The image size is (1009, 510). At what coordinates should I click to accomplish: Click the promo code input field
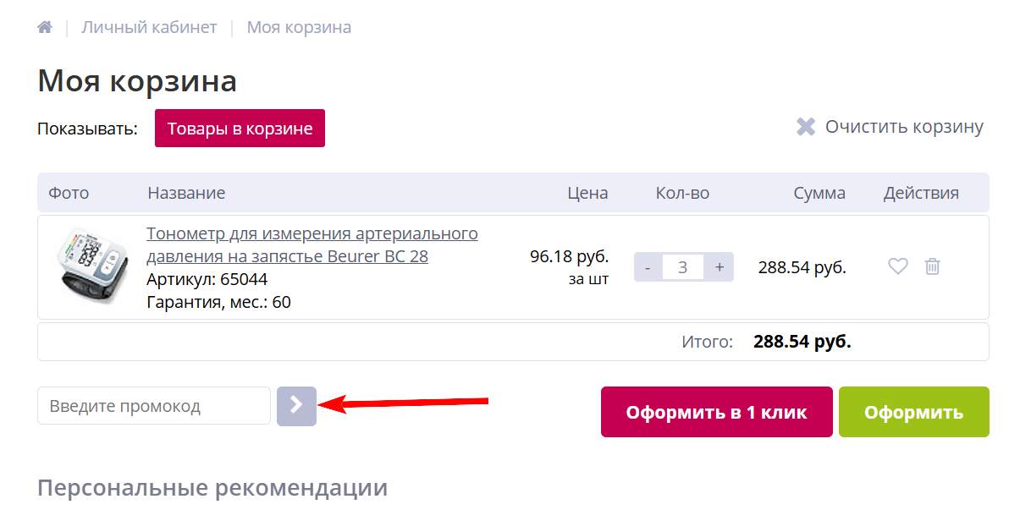[x=154, y=406]
